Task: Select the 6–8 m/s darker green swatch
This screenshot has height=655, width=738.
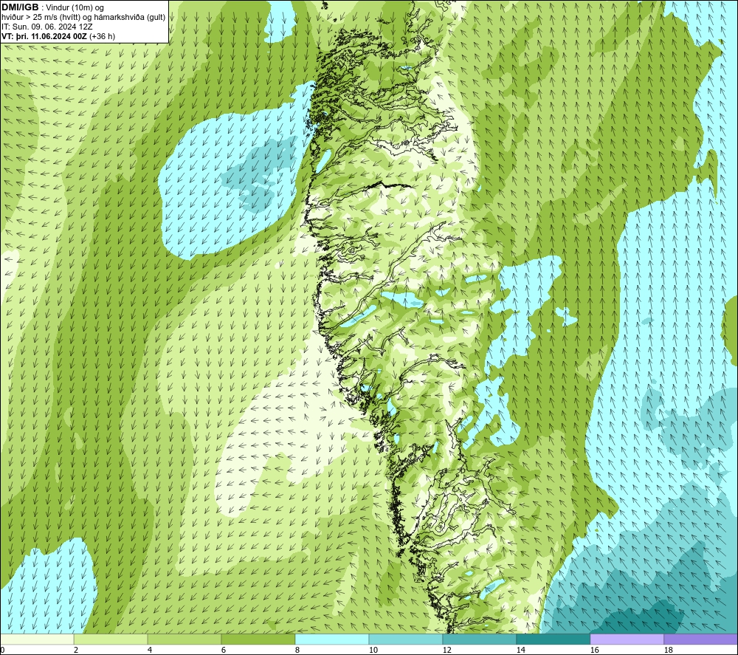Action: click(x=258, y=639)
